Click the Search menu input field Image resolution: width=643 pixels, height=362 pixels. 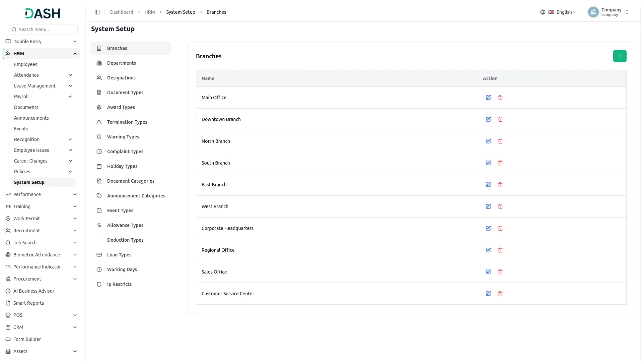[43, 29]
